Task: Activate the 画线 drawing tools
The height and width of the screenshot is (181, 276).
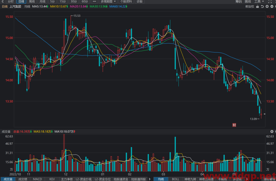Action: 248,2
